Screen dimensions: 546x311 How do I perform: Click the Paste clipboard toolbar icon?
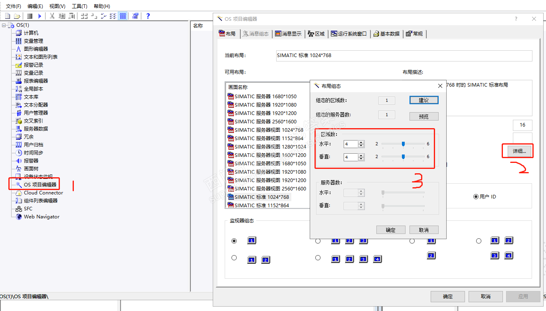[x=72, y=16]
